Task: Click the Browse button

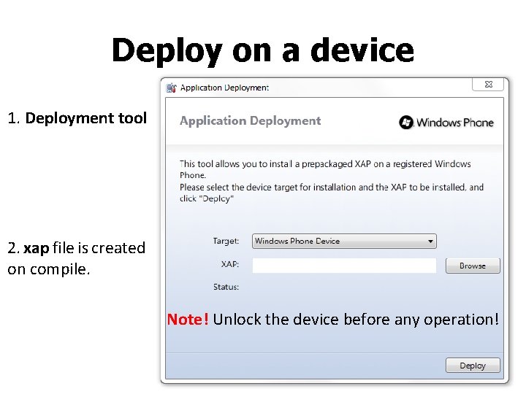Action: [x=473, y=266]
